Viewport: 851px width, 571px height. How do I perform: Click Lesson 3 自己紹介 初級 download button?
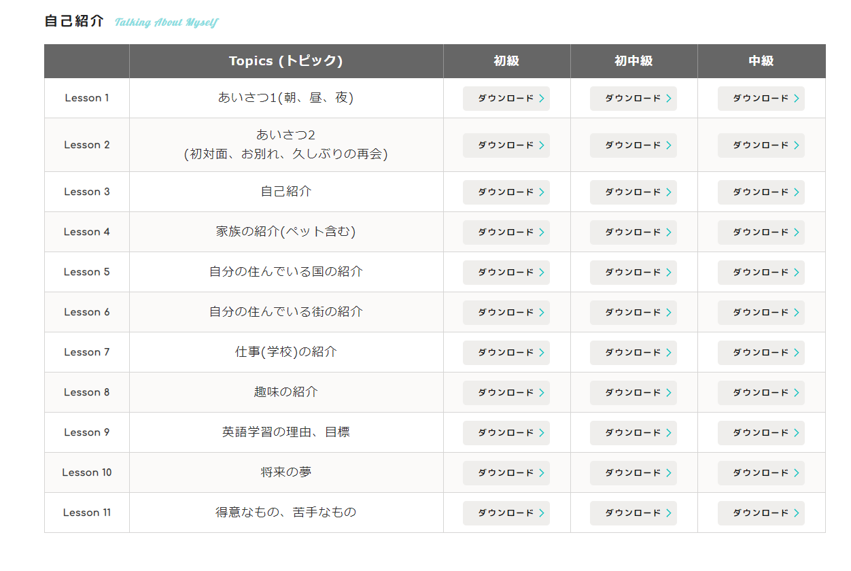click(506, 192)
